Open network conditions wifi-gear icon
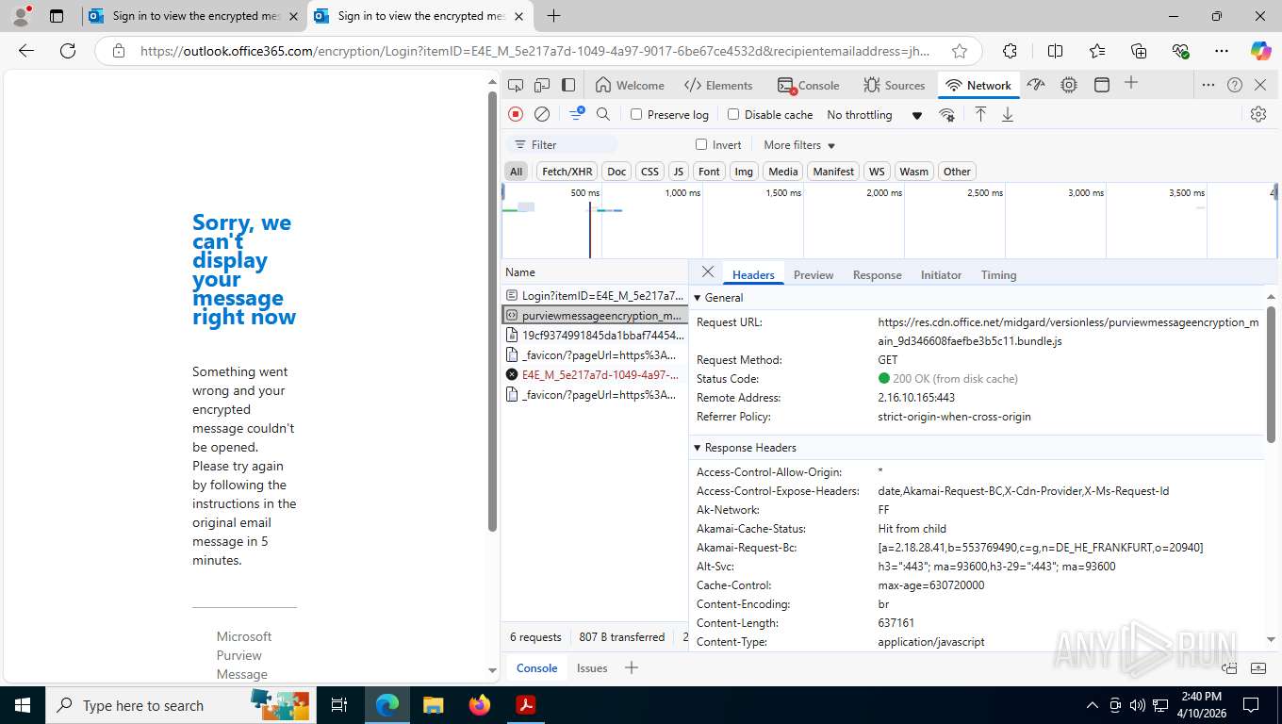 (946, 115)
